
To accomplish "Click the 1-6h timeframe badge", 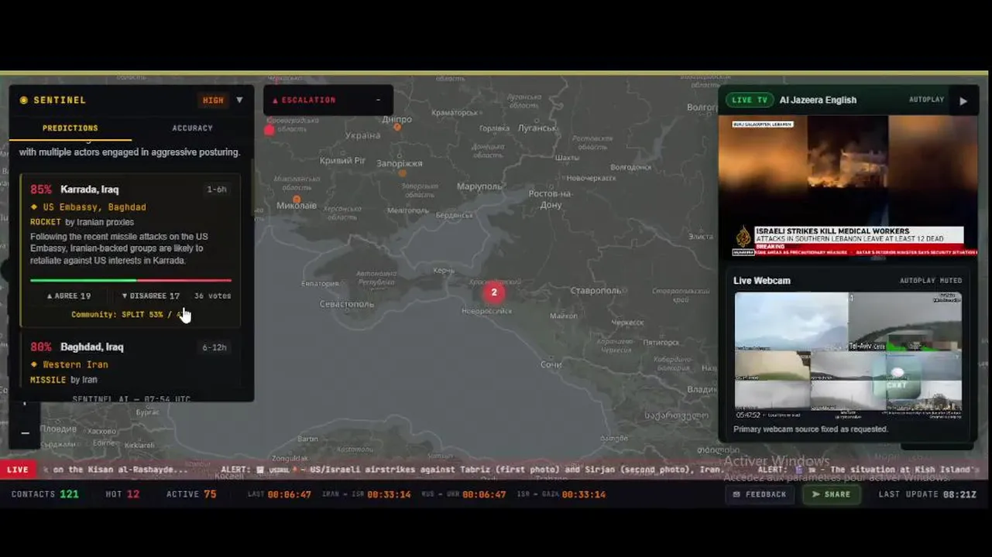I will [217, 190].
